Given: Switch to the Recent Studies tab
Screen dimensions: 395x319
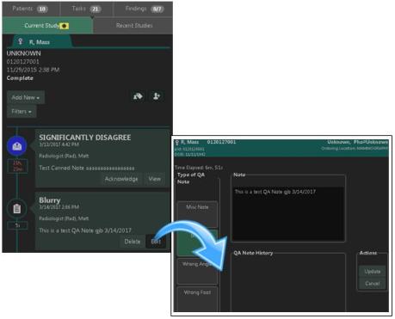Looking at the screenshot, I should [x=134, y=26].
